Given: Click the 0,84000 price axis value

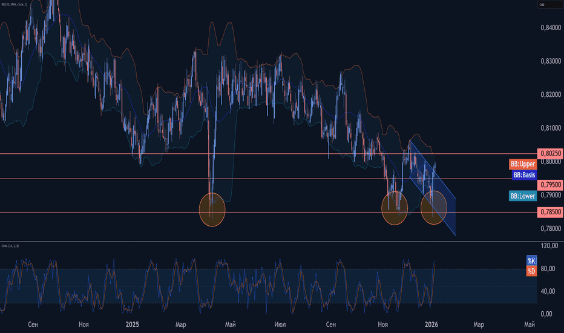Looking at the screenshot, I should click(551, 28).
